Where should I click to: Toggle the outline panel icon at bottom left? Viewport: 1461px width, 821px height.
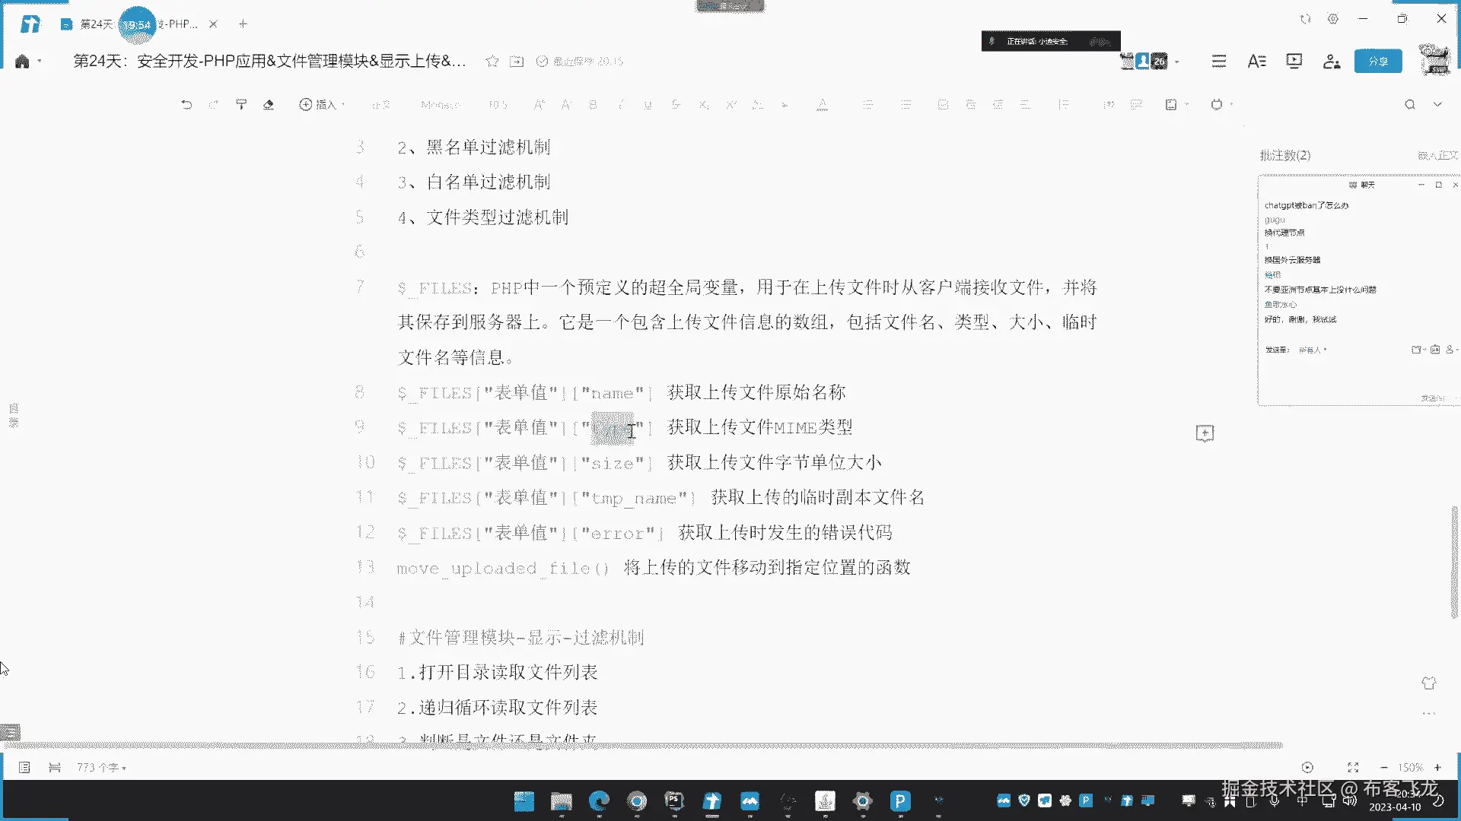pyautogui.click(x=24, y=768)
